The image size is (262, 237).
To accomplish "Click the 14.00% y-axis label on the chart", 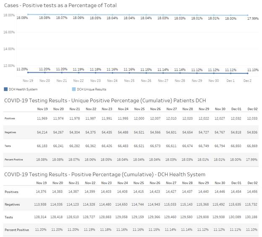I will 9,49.
